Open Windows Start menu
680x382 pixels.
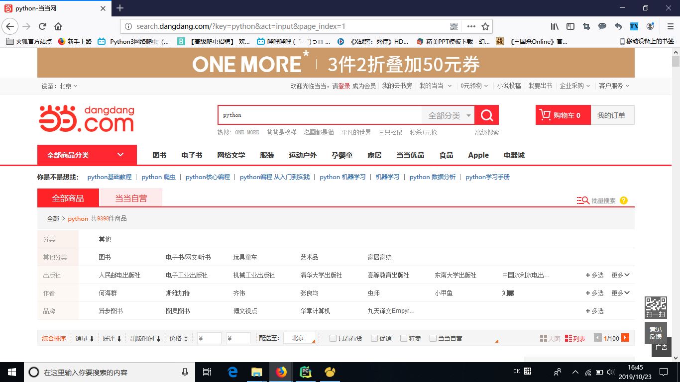pyautogui.click(x=11, y=372)
